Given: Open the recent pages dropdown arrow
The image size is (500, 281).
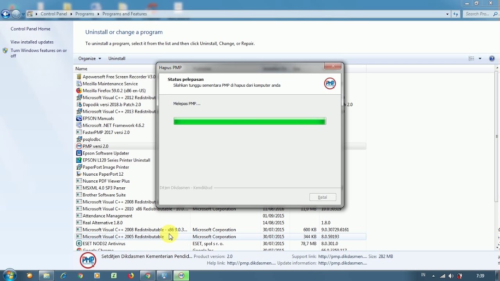Looking at the screenshot, I should click(23, 14).
